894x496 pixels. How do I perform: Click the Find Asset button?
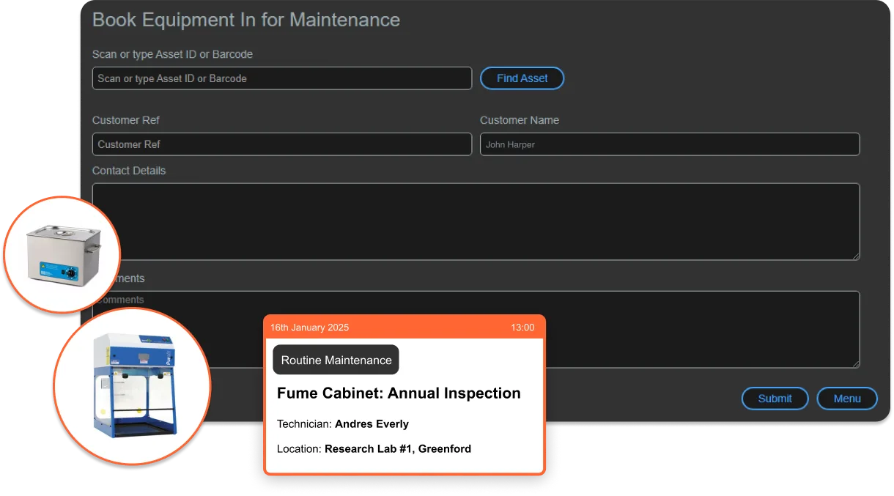point(522,78)
